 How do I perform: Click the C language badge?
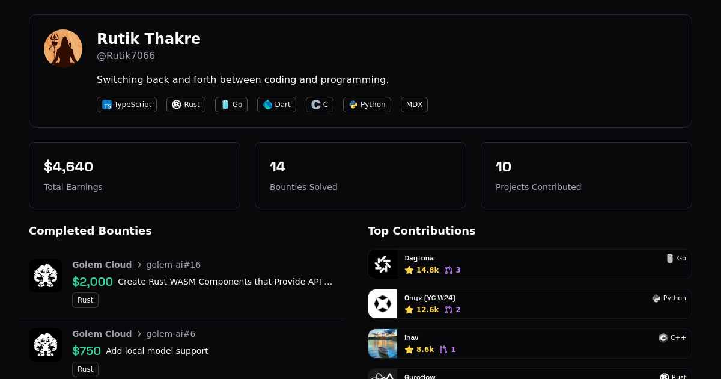(x=320, y=105)
